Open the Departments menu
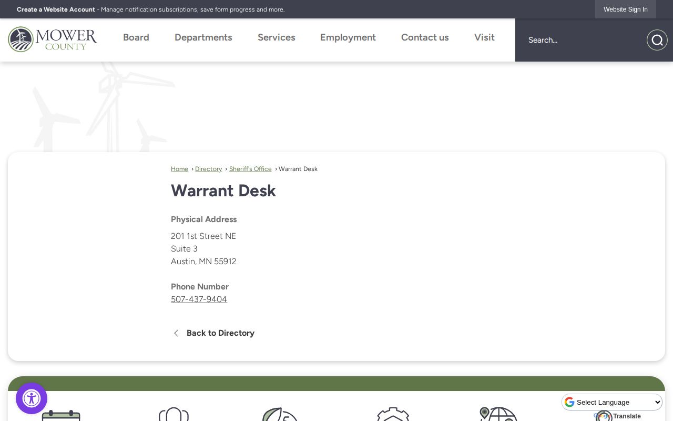 click(x=203, y=37)
